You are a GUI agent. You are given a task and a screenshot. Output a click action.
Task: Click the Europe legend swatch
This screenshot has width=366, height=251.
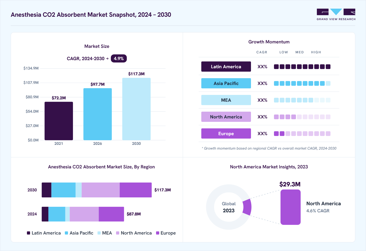[x=158, y=233]
